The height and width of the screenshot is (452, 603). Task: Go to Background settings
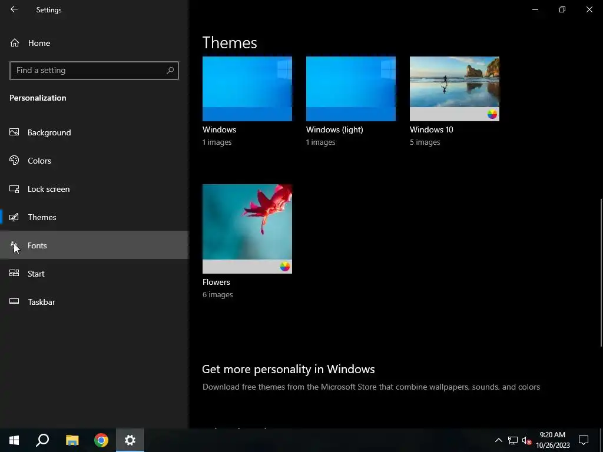tap(94, 132)
